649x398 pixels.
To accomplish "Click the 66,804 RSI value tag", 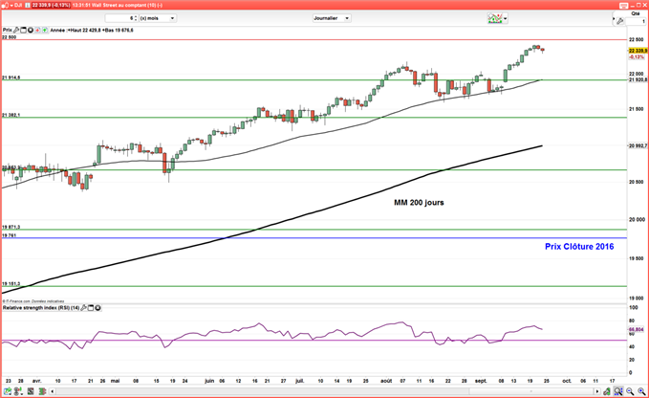I will [636, 330].
